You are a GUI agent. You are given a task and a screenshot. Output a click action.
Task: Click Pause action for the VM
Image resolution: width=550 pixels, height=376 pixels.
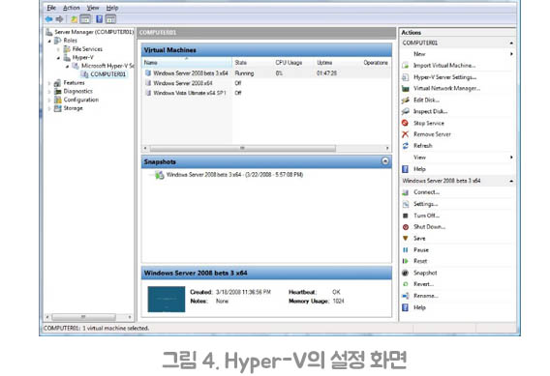[421, 250]
